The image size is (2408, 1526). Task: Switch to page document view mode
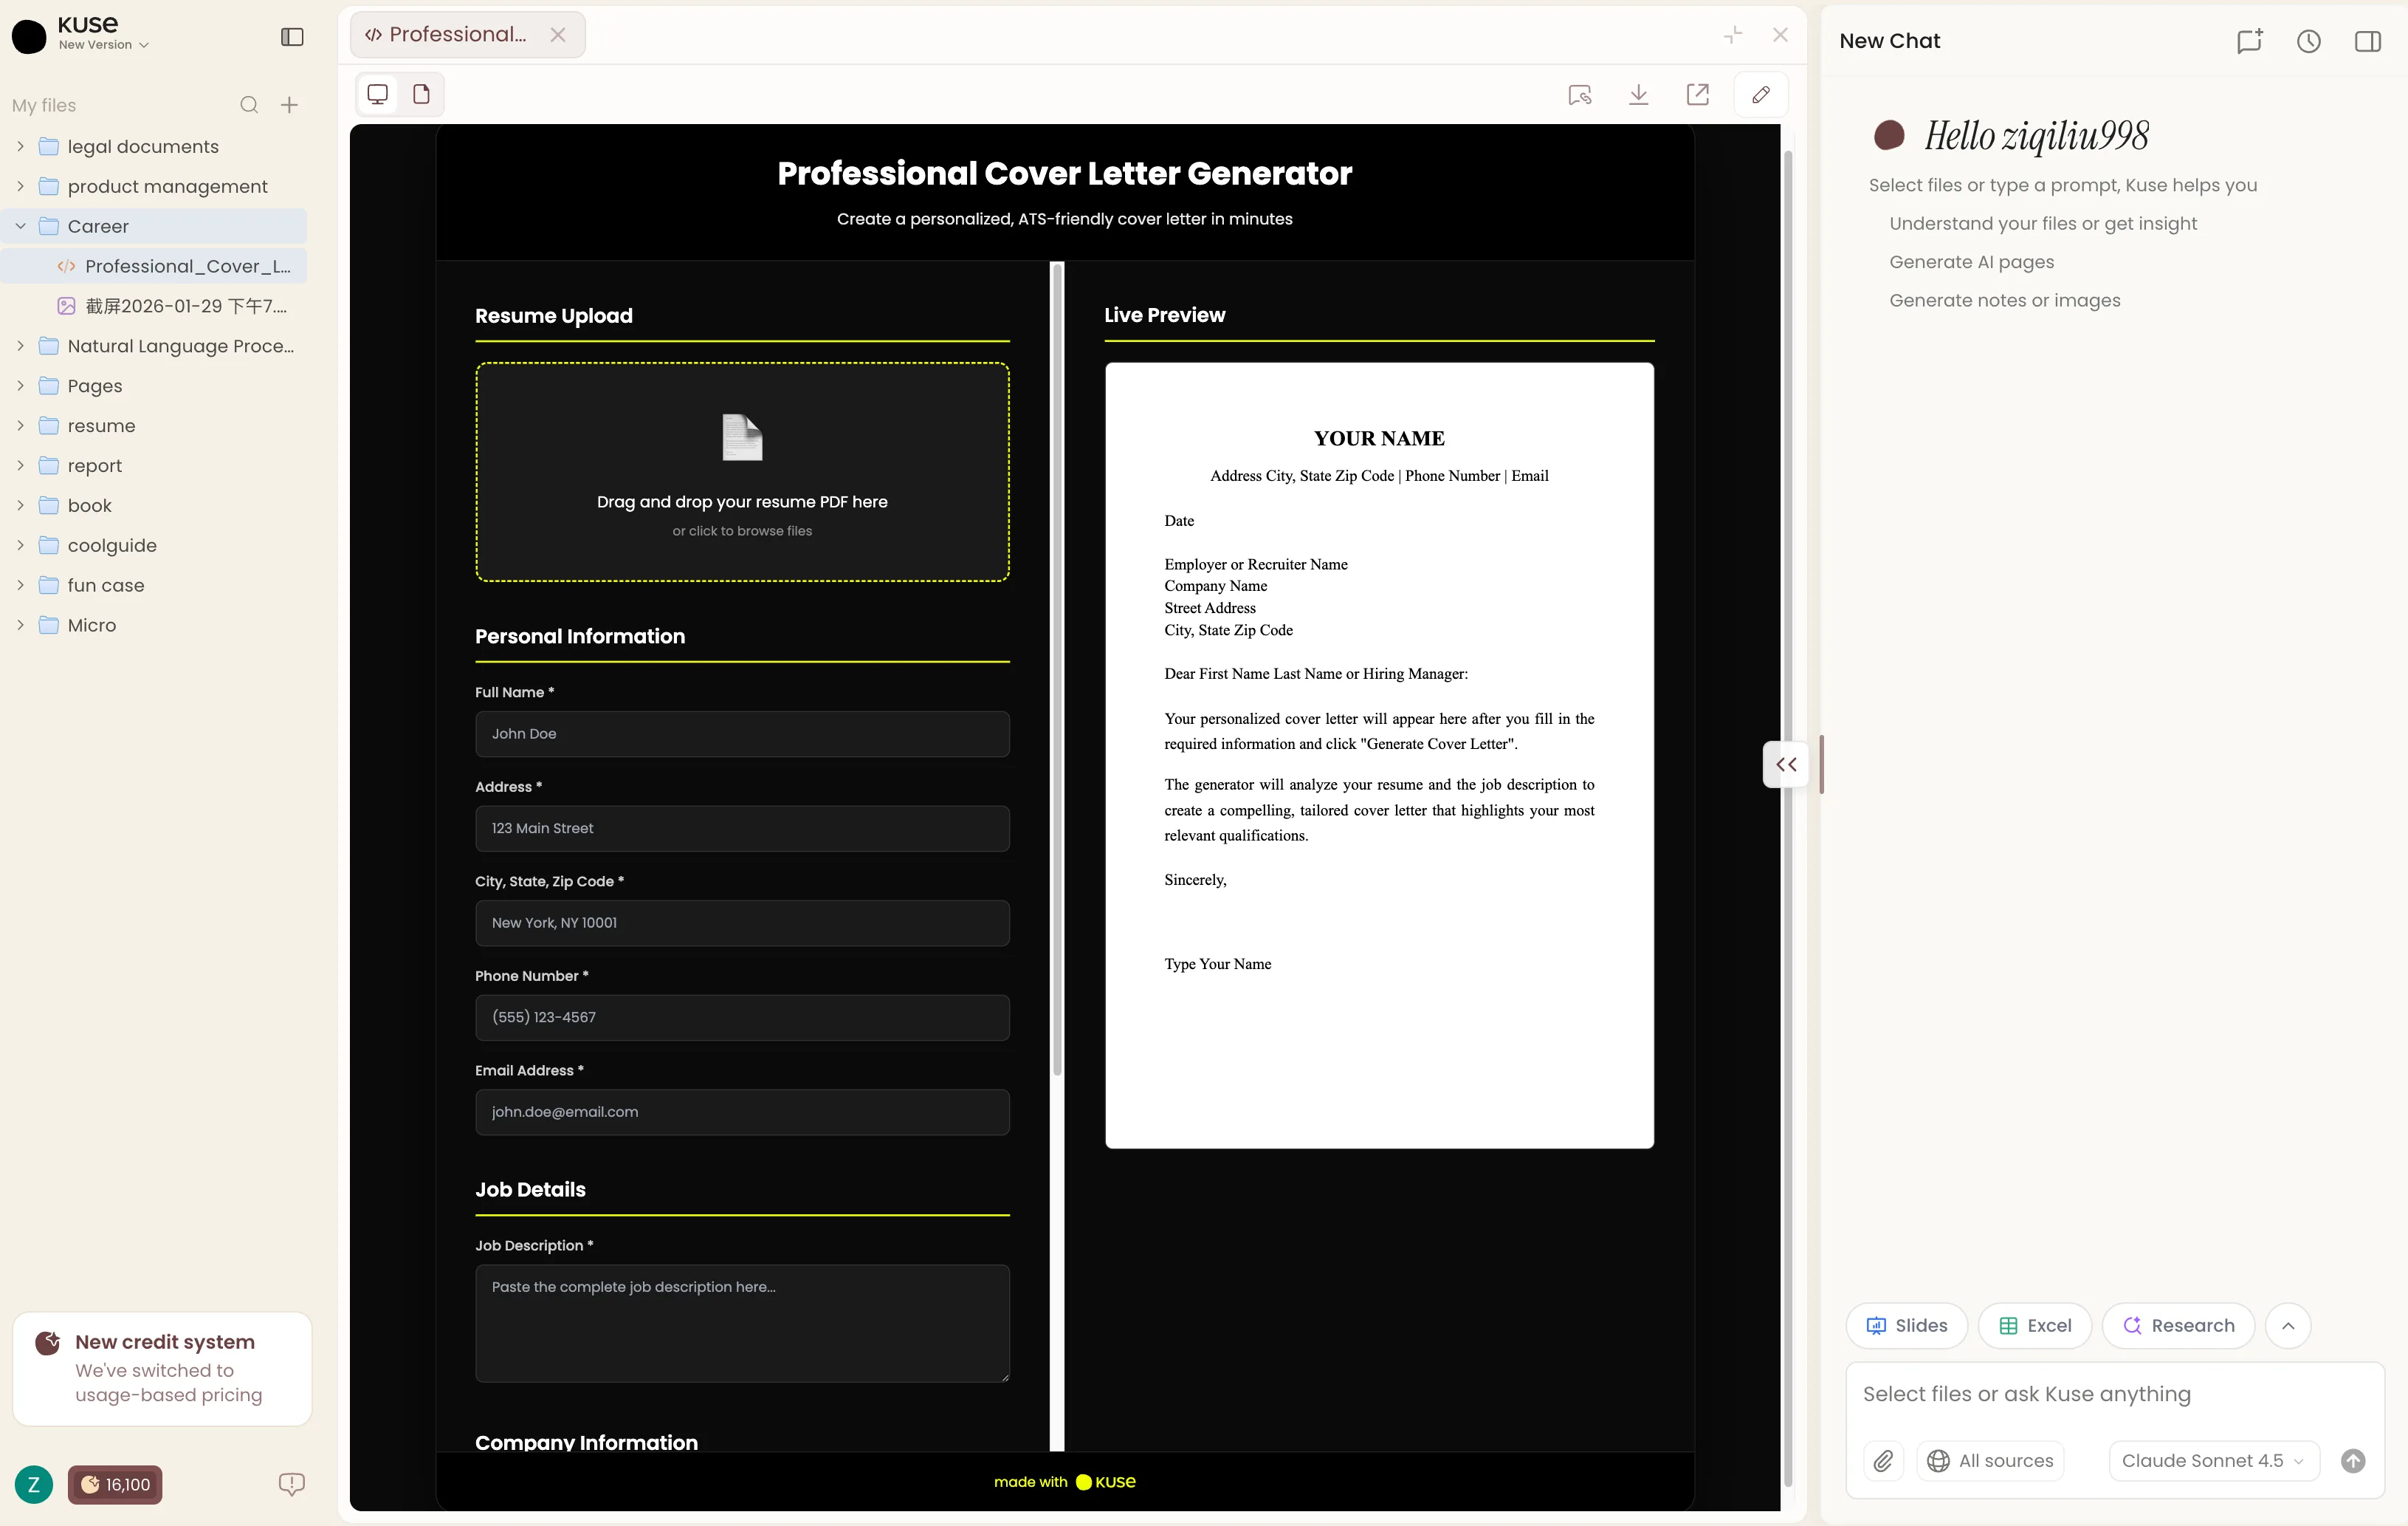[422, 94]
